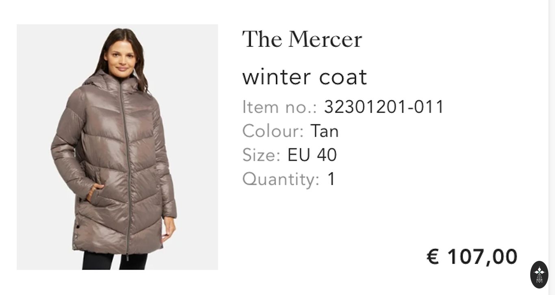The height and width of the screenshot is (295, 555).
Task: Click the Colour label
Action: pyautogui.click(x=273, y=131)
